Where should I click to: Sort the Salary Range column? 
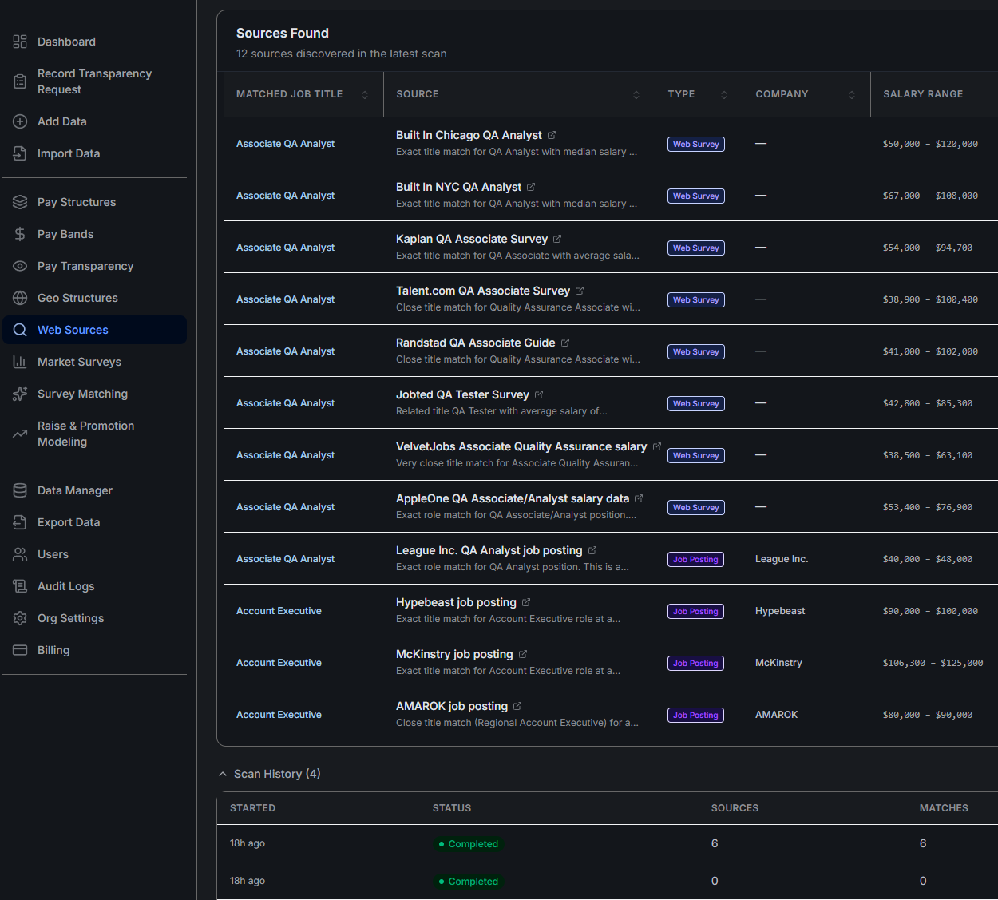tap(923, 93)
